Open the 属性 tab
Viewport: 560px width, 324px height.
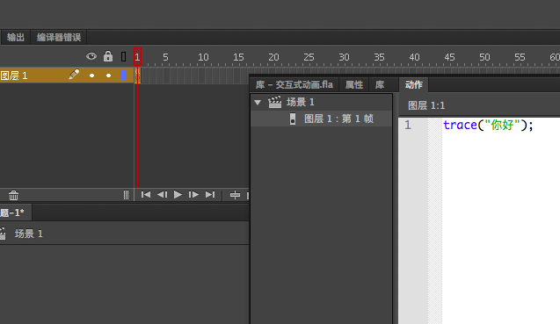point(354,84)
